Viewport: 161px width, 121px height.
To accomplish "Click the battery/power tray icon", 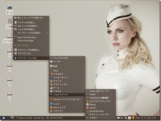I will 129,118.
